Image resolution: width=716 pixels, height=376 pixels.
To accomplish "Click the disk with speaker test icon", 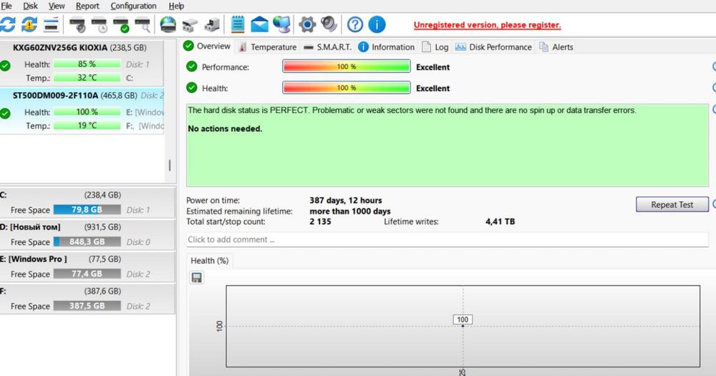I will point(77,24).
